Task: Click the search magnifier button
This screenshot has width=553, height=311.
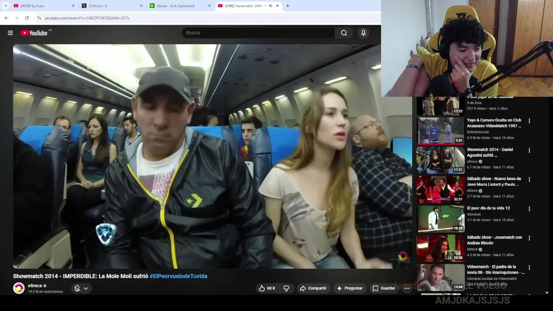Action: tap(344, 33)
